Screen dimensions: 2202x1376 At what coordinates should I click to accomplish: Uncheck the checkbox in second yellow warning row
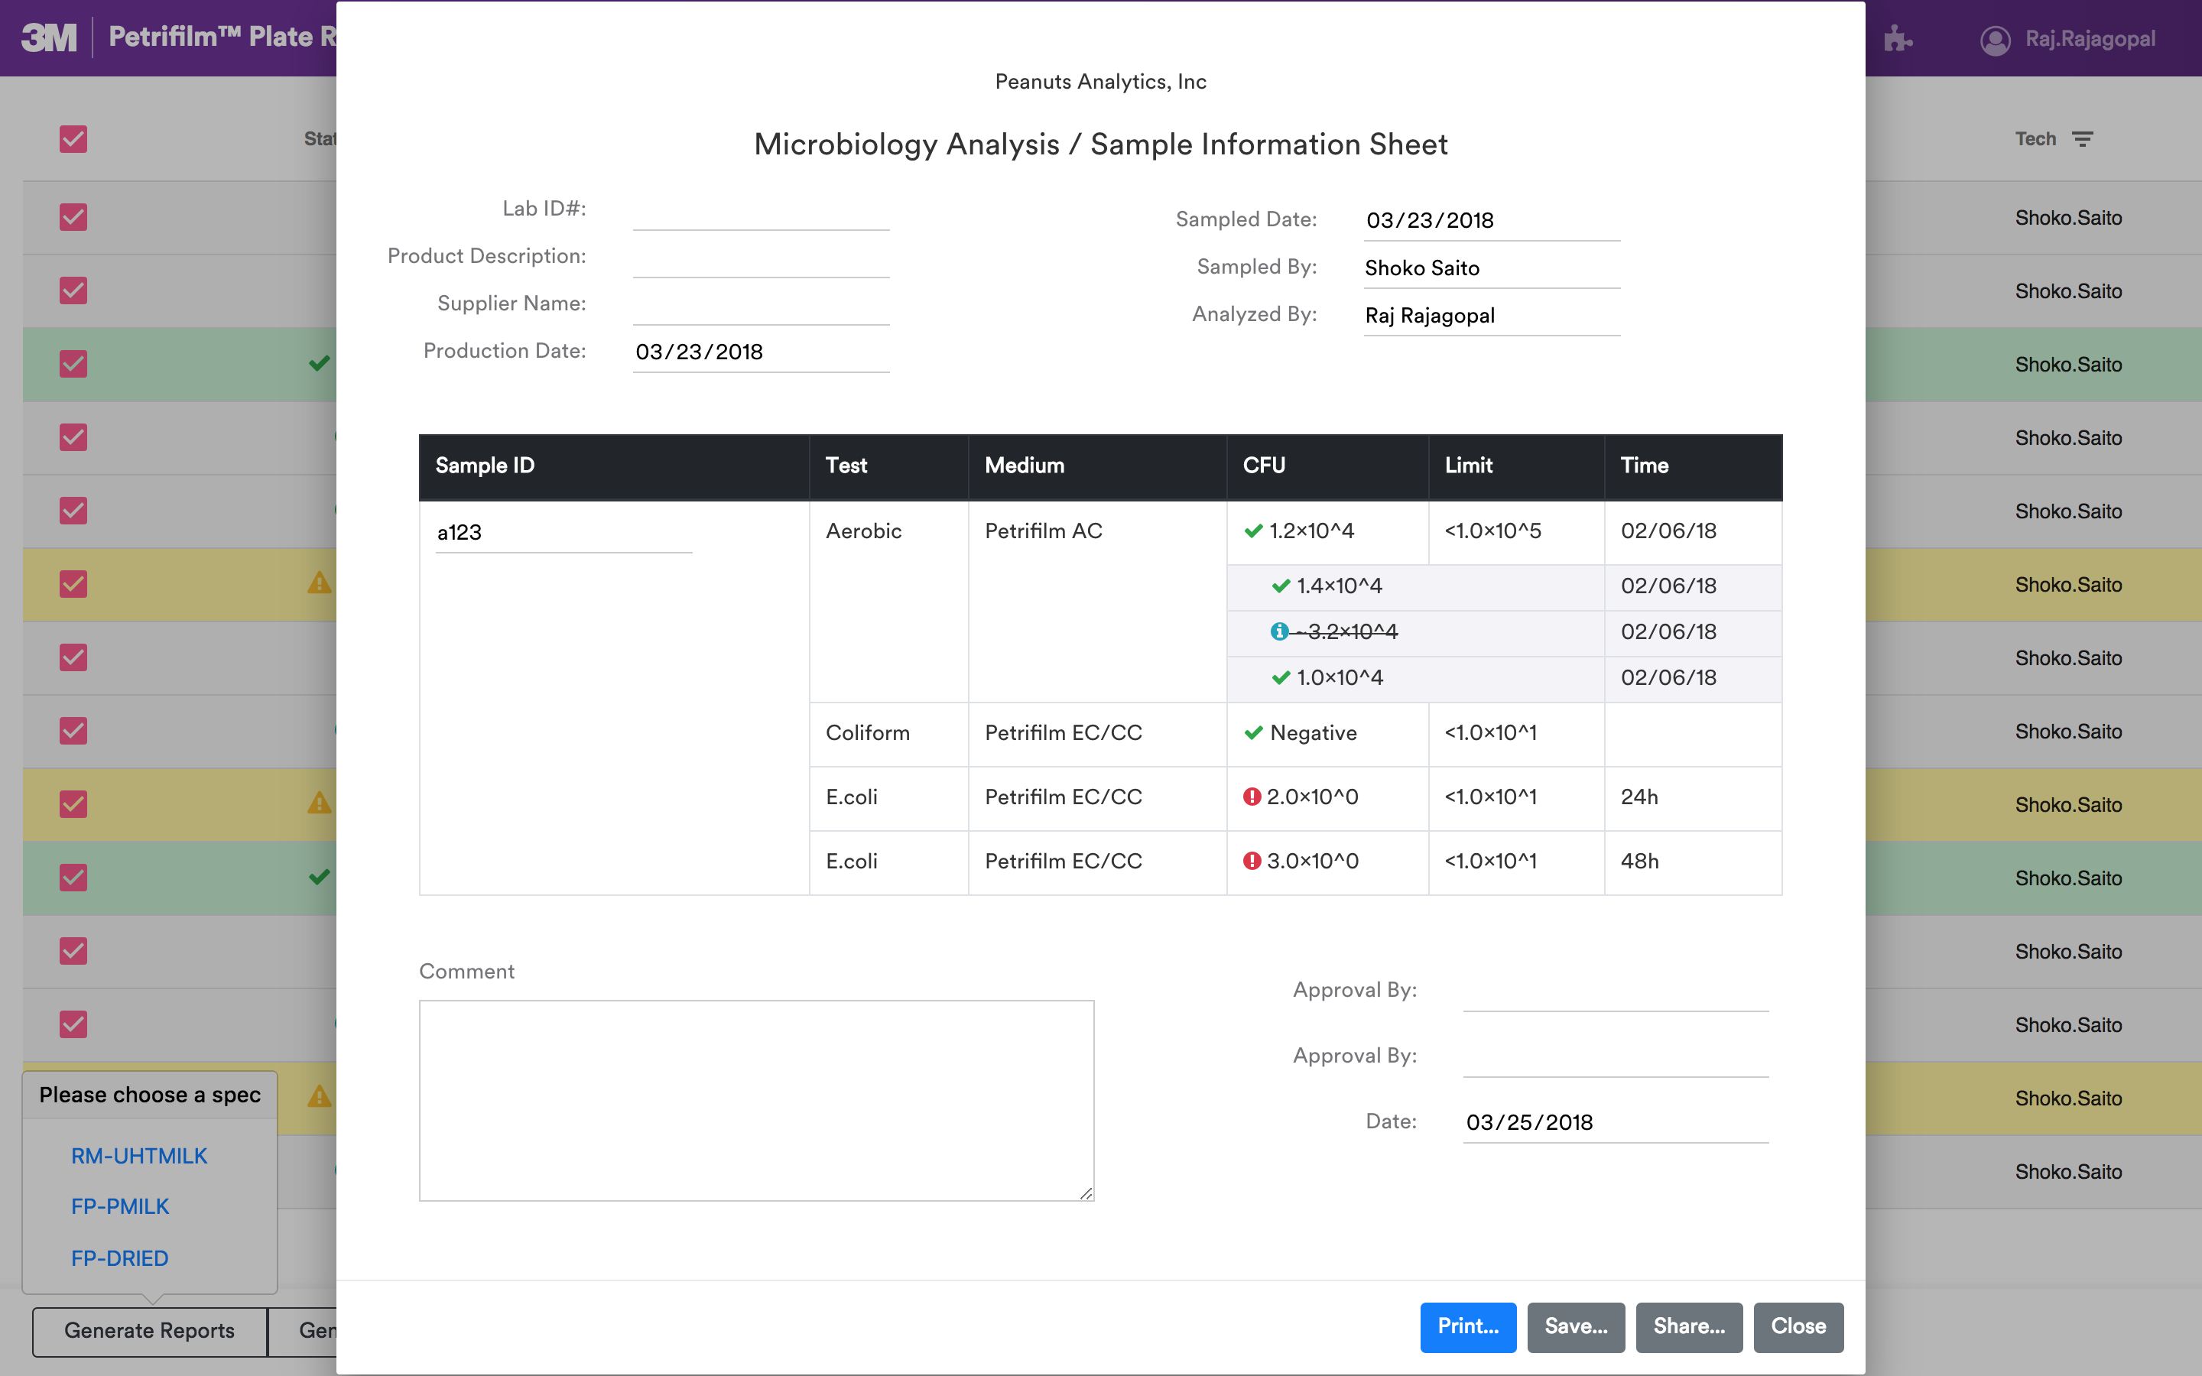pyautogui.click(x=73, y=804)
